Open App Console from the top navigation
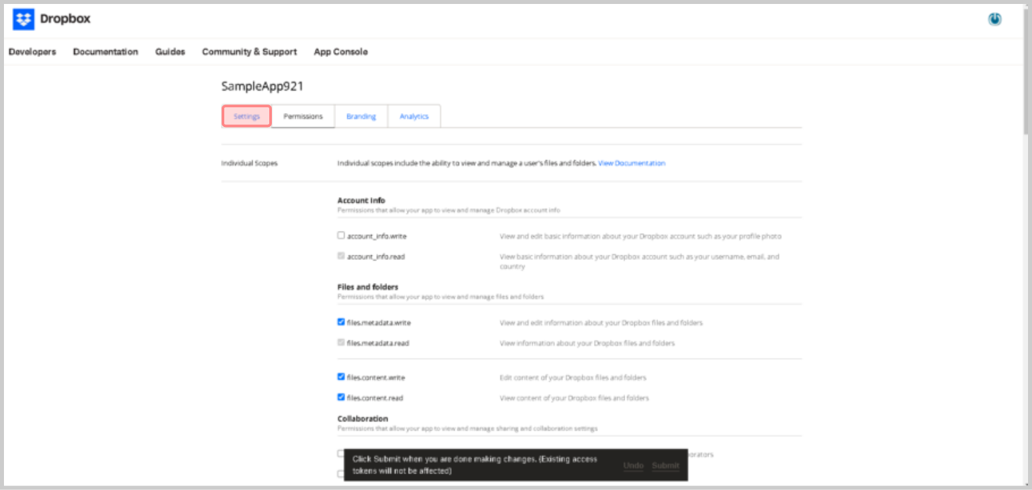This screenshot has width=1032, height=490. click(x=341, y=52)
